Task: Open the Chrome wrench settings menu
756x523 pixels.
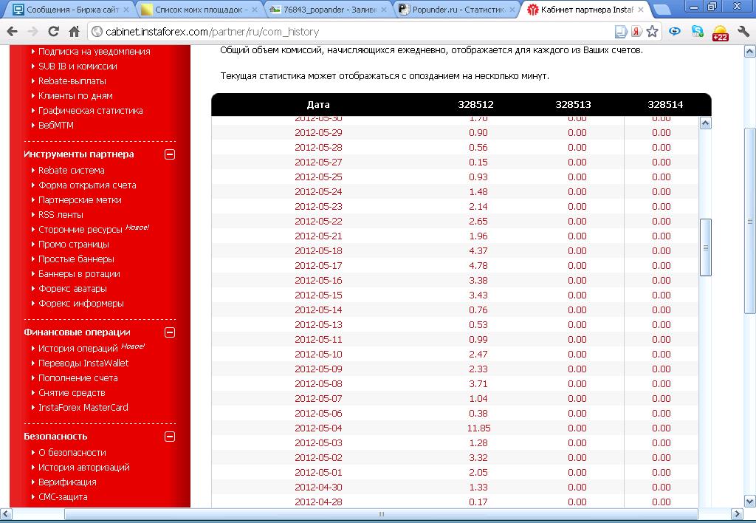Action: pos(743,32)
